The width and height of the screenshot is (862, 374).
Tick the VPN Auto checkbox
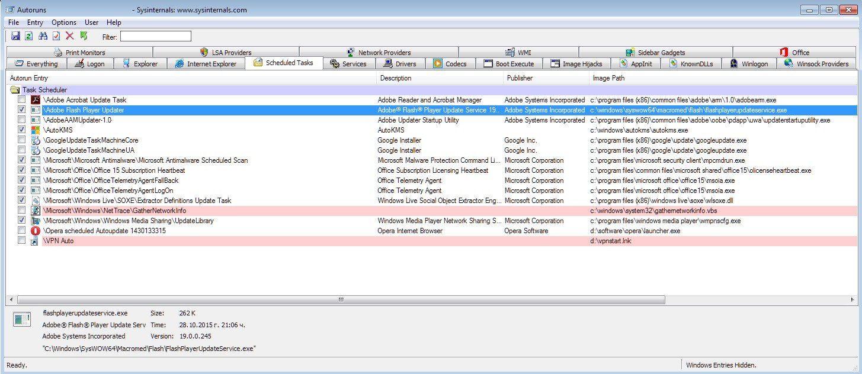pyautogui.click(x=22, y=241)
